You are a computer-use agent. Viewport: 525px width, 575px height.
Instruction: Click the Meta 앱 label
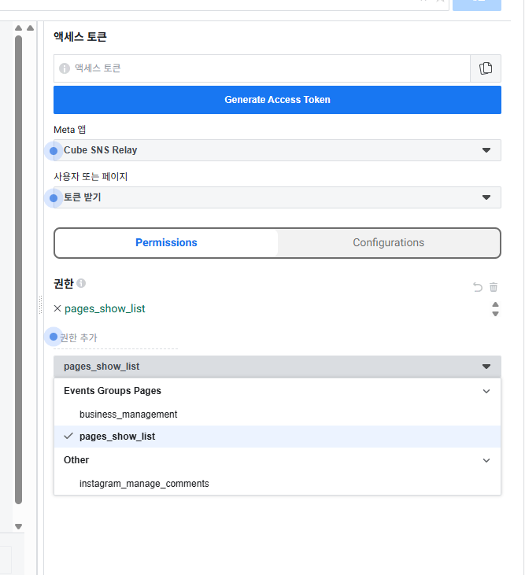pyautogui.click(x=70, y=130)
